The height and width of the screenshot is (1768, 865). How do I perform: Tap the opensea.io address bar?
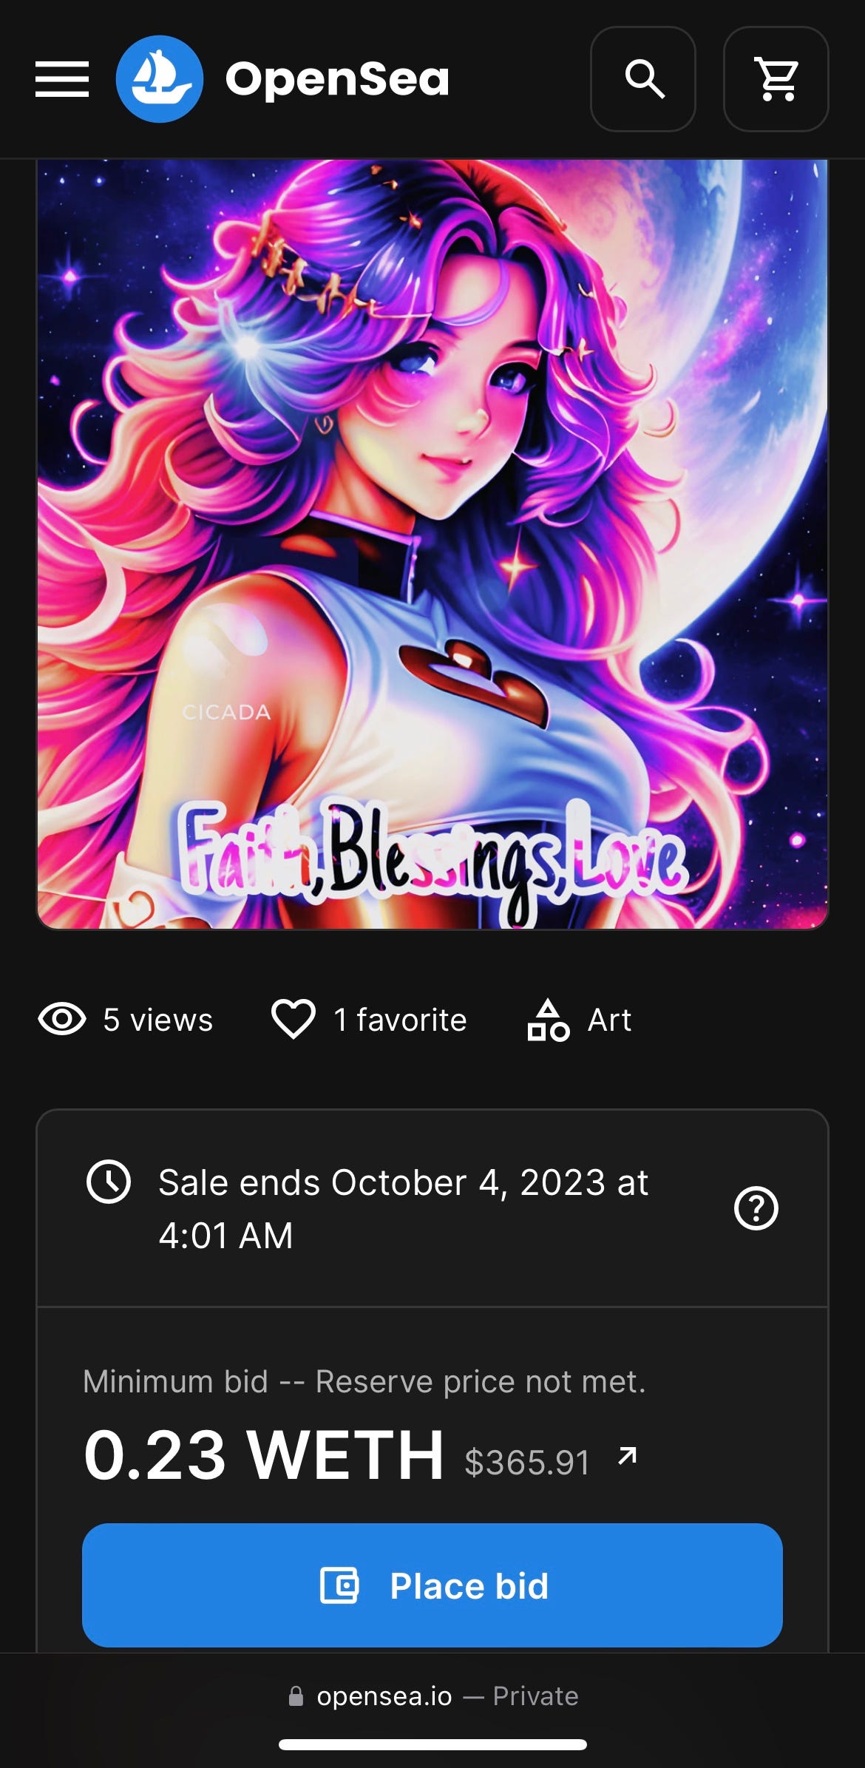click(x=432, y=1696)
